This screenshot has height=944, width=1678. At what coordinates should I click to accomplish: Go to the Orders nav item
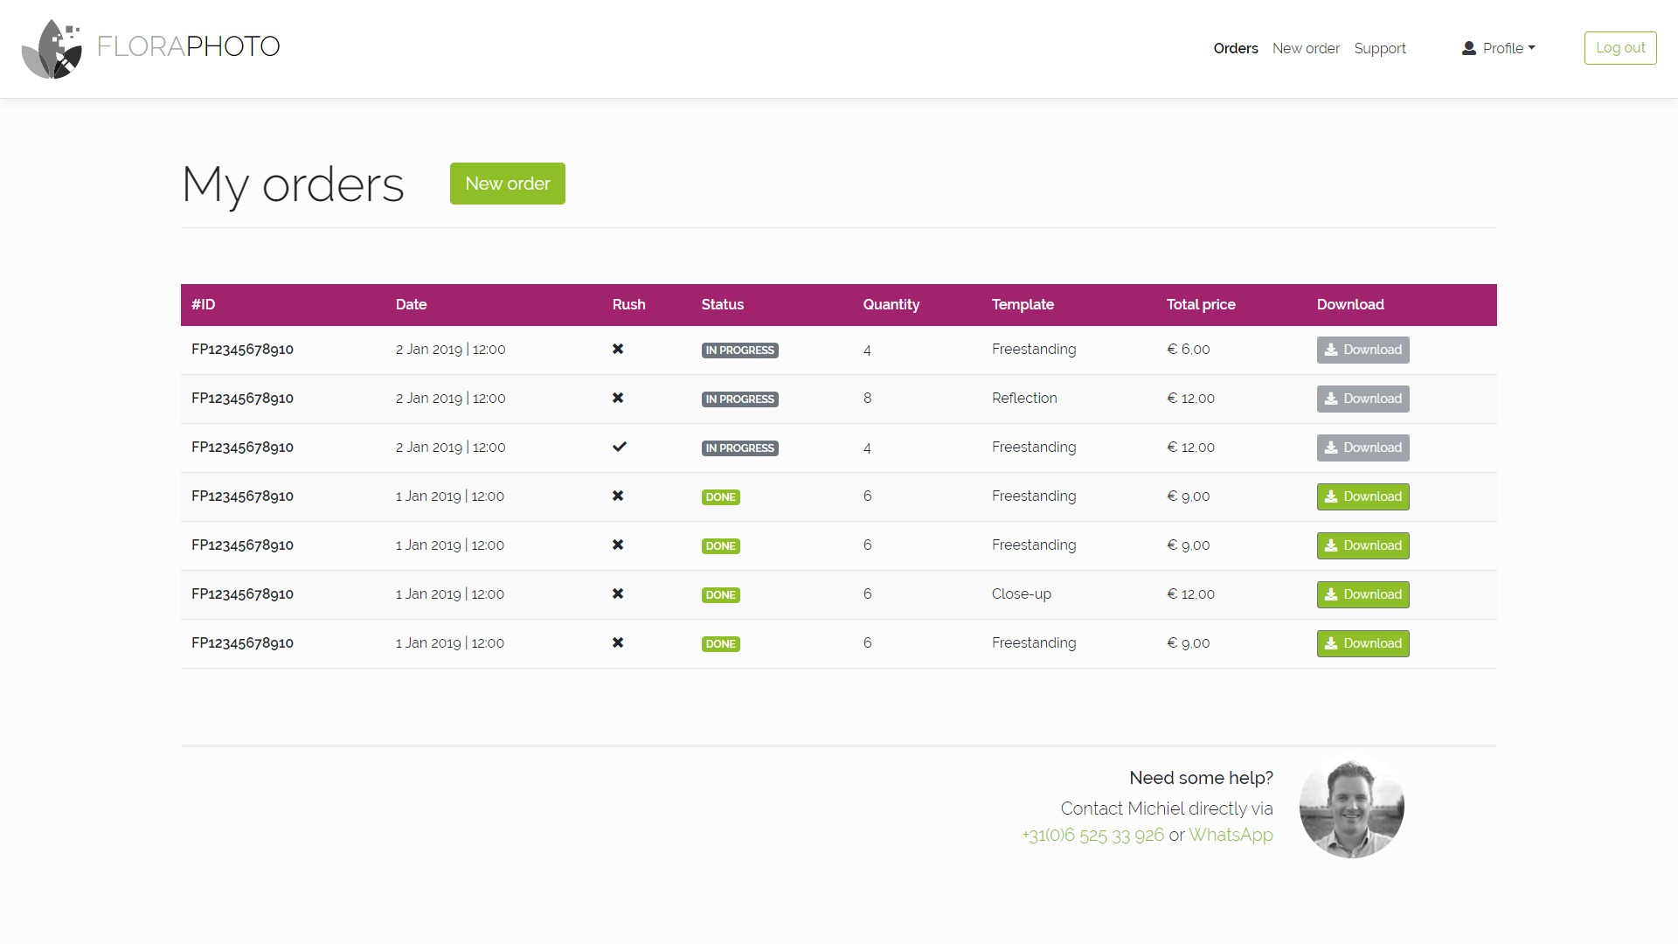tap(1236, 48)
